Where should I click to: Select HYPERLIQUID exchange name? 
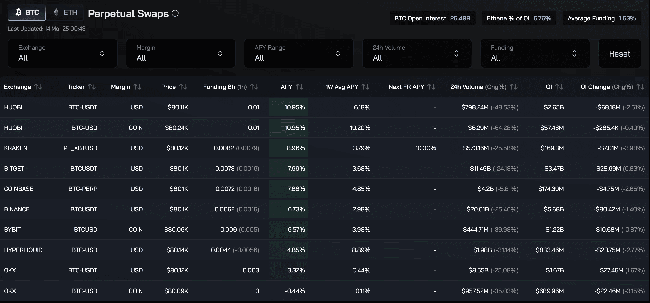click(23, 250)
